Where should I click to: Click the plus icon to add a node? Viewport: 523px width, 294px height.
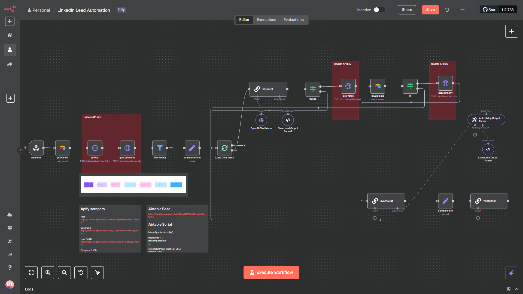pyautogui.click(x=512, y=31)
